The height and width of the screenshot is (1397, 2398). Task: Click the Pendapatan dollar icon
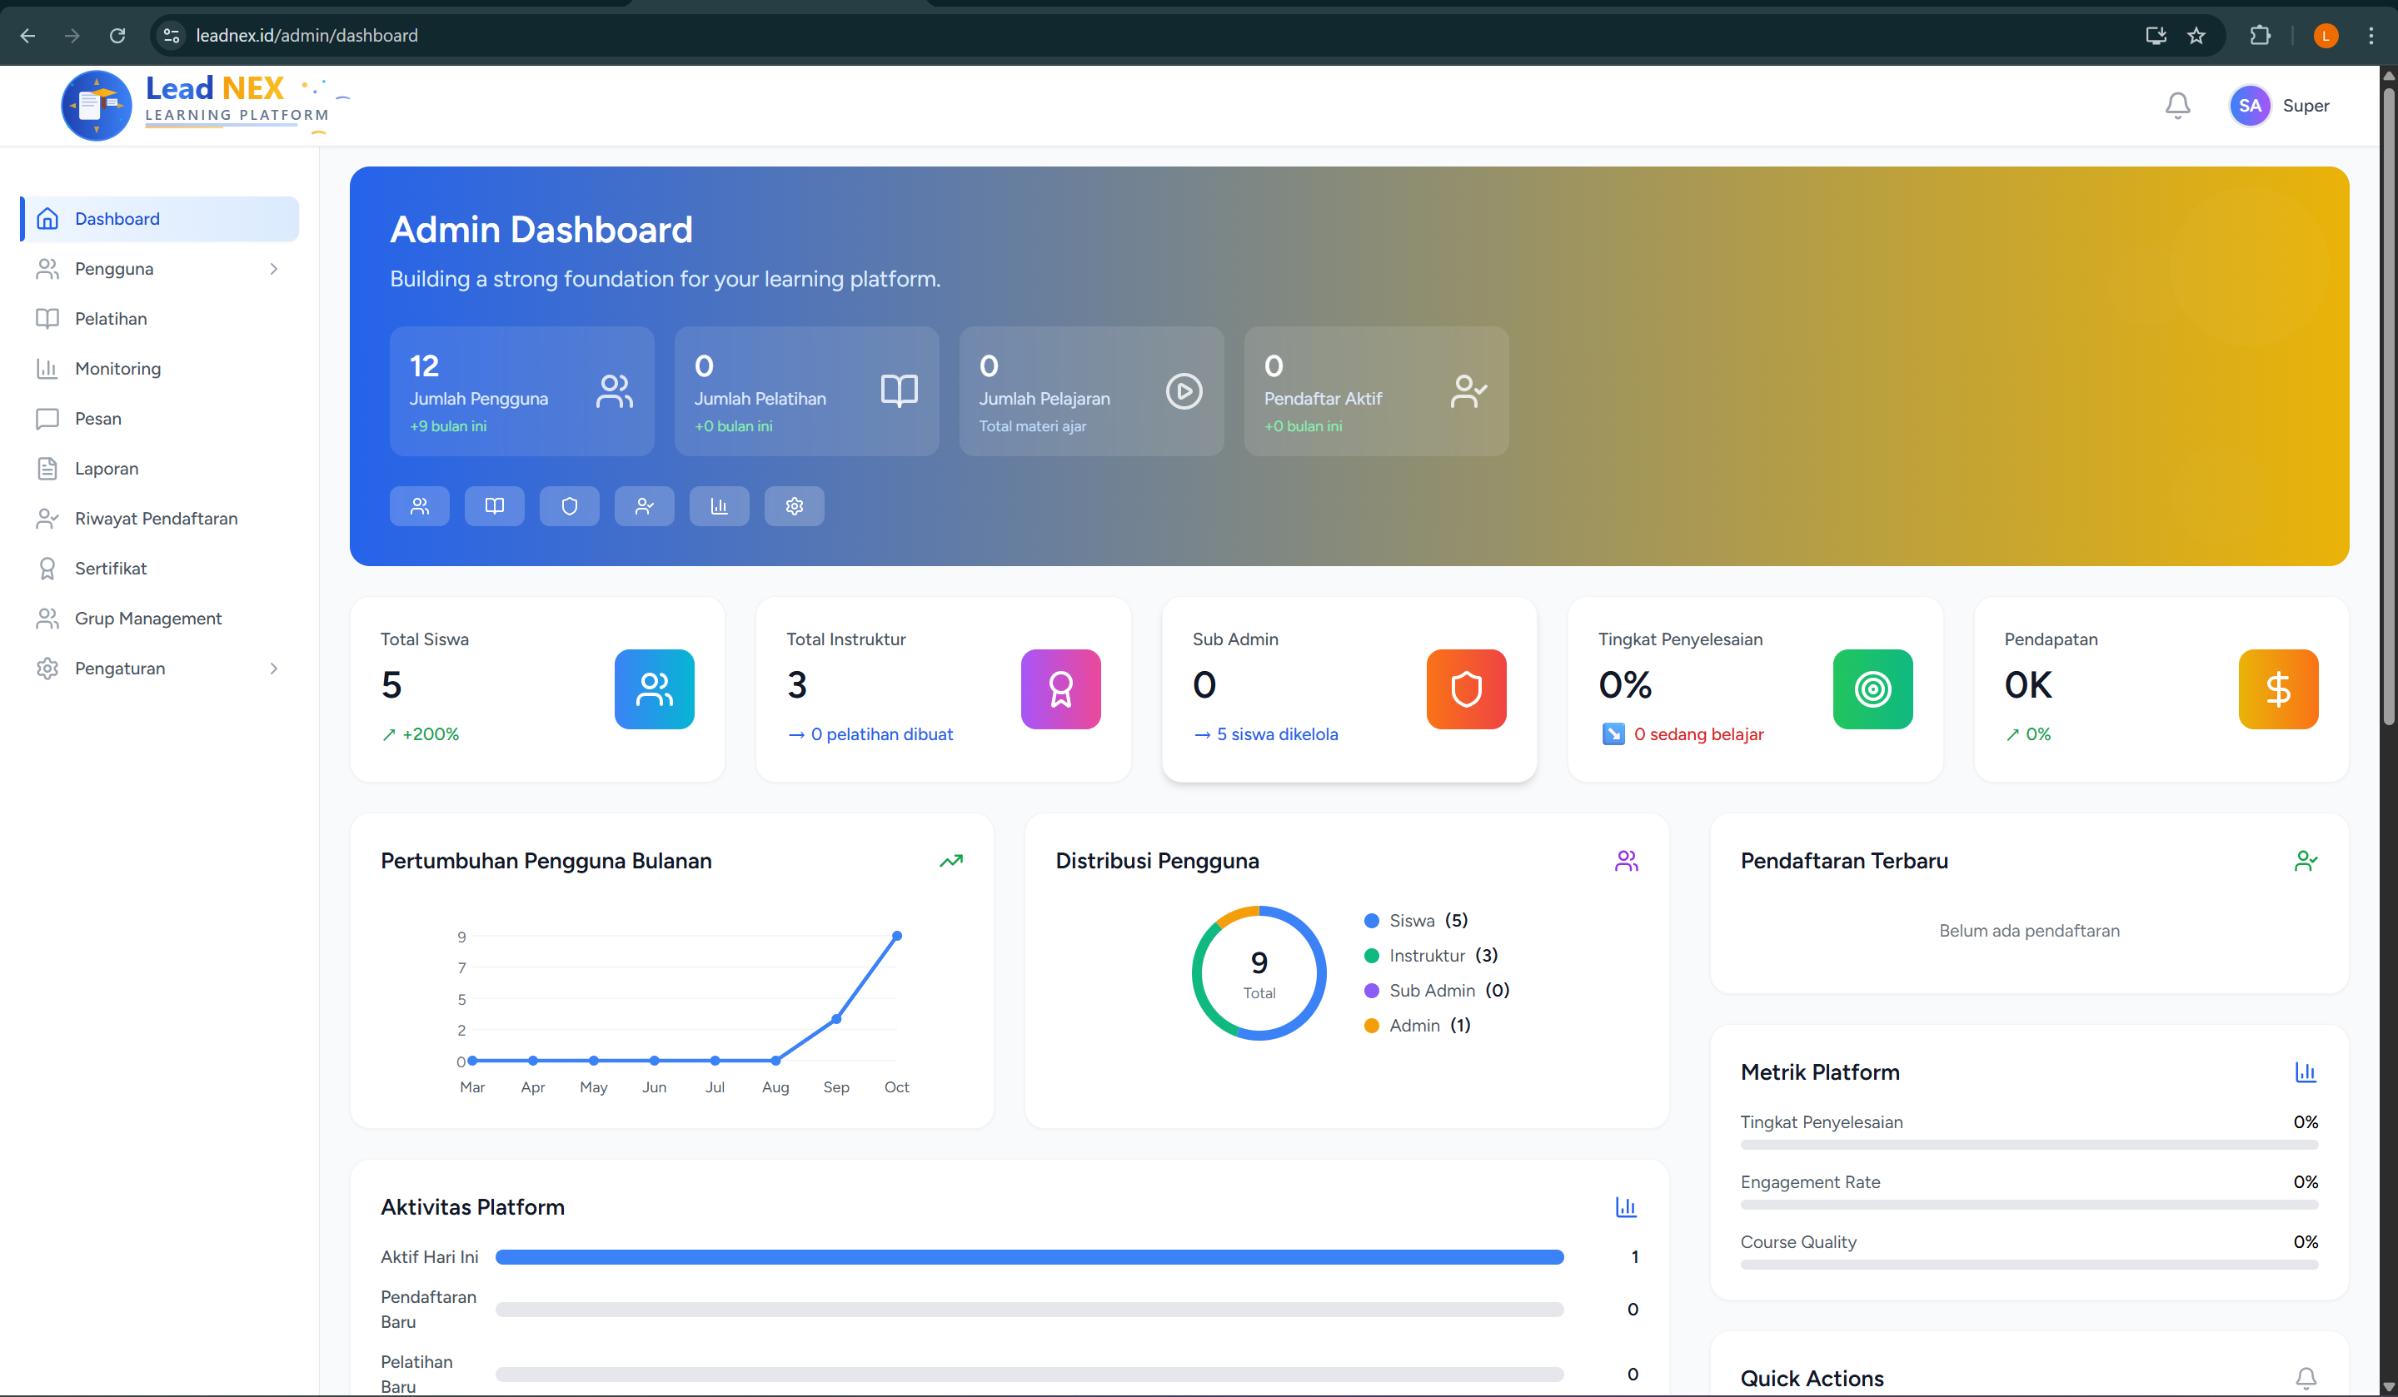pos(2277,689)
